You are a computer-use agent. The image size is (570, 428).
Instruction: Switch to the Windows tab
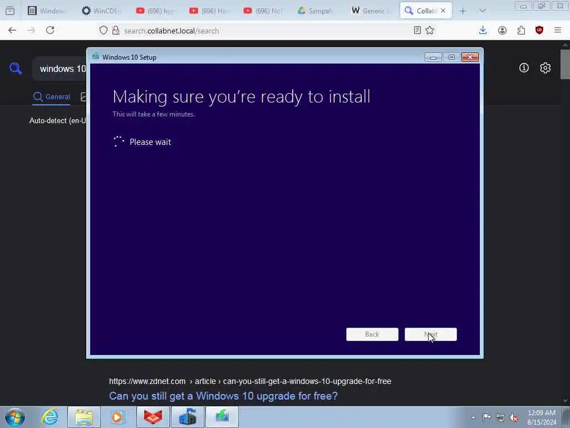(x=48, y=11)
